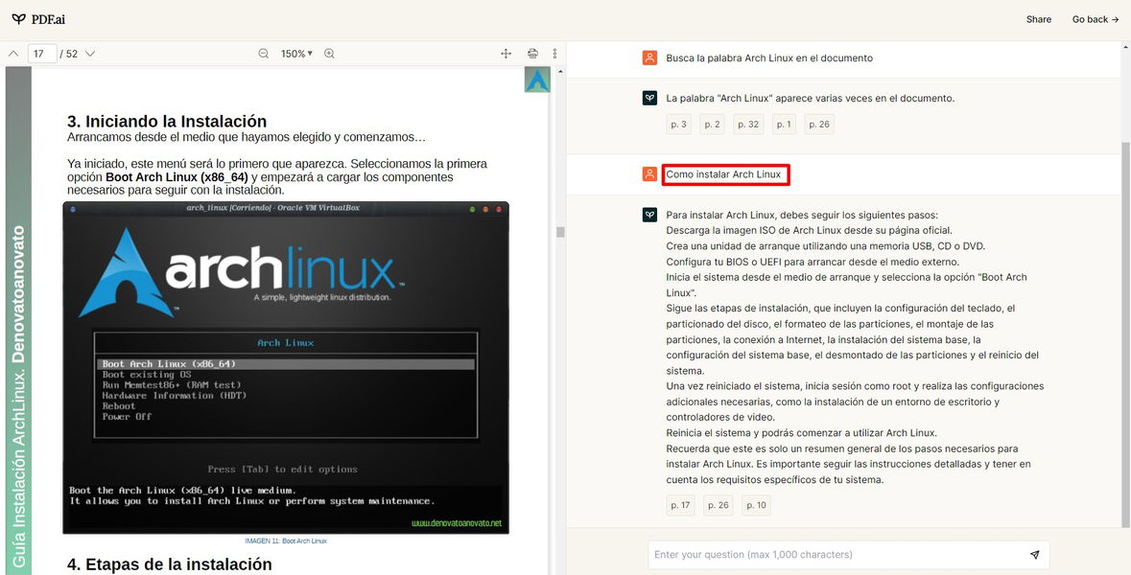This screenshot has width=1131, height=575.
Task: Click the Share button
Action: pyautogui.click(x=1039, y=19)
